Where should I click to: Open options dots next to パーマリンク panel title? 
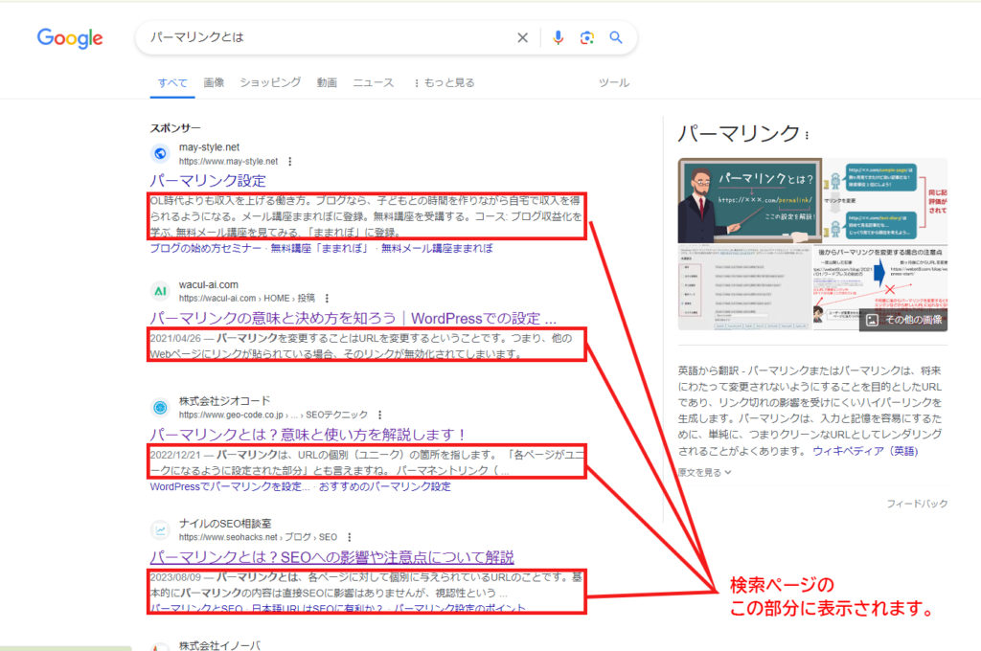click(808, 135)
